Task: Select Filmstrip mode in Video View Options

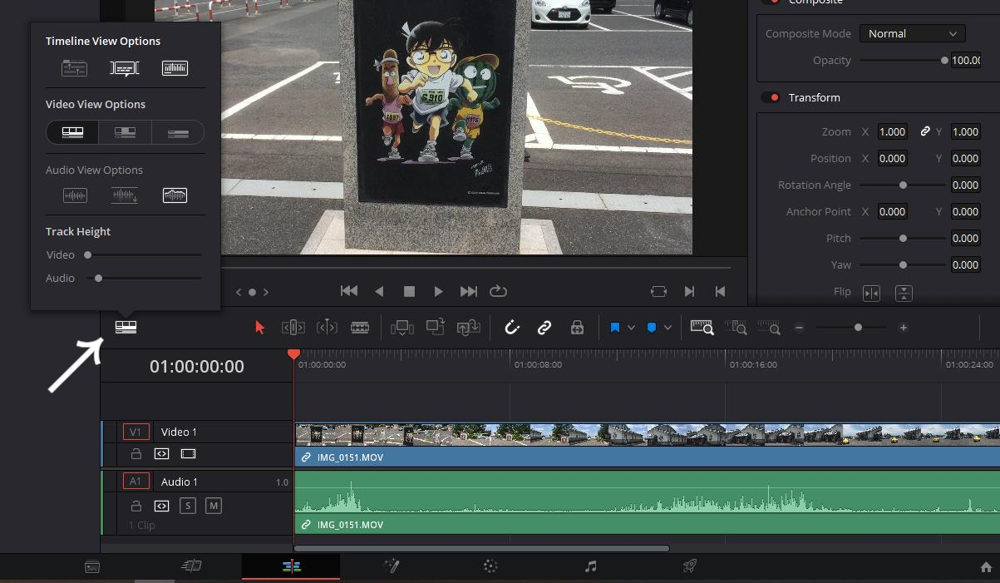Action: click(73, 132)
